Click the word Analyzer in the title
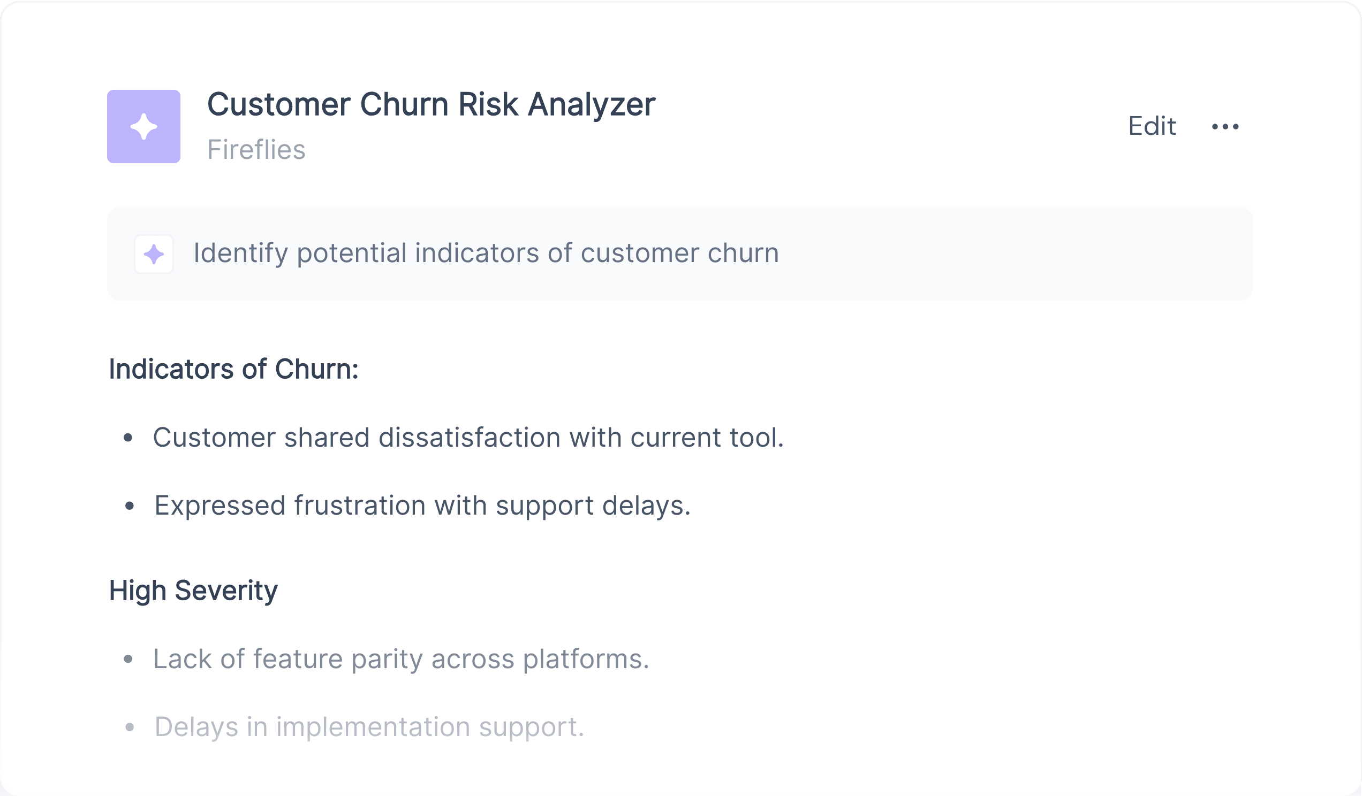 tap(592, 104)
